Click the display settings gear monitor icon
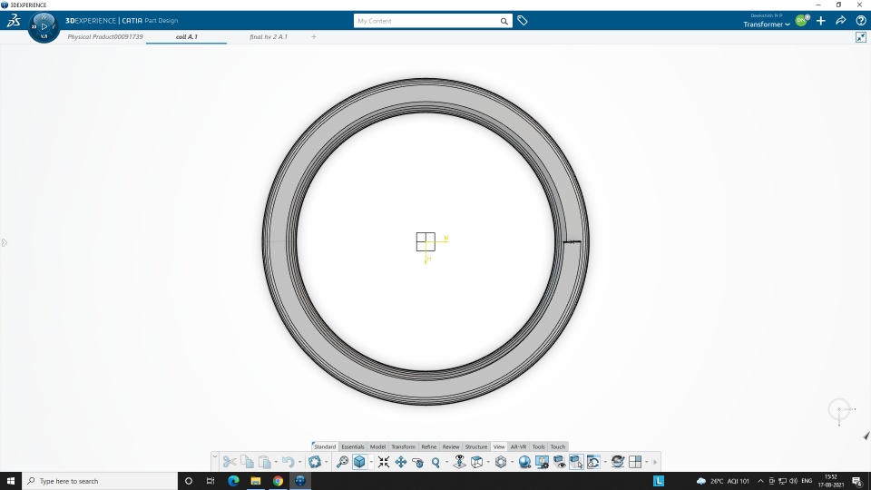Screen dimensions: 871x490 pos(543,462)
